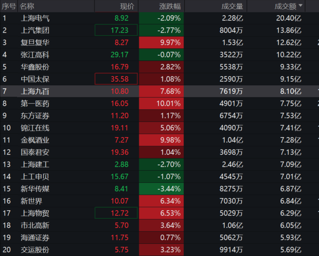This screenshot has width=319, height=256.
Task: Open the 上汽集团 stock name
Action: point(35,30)
